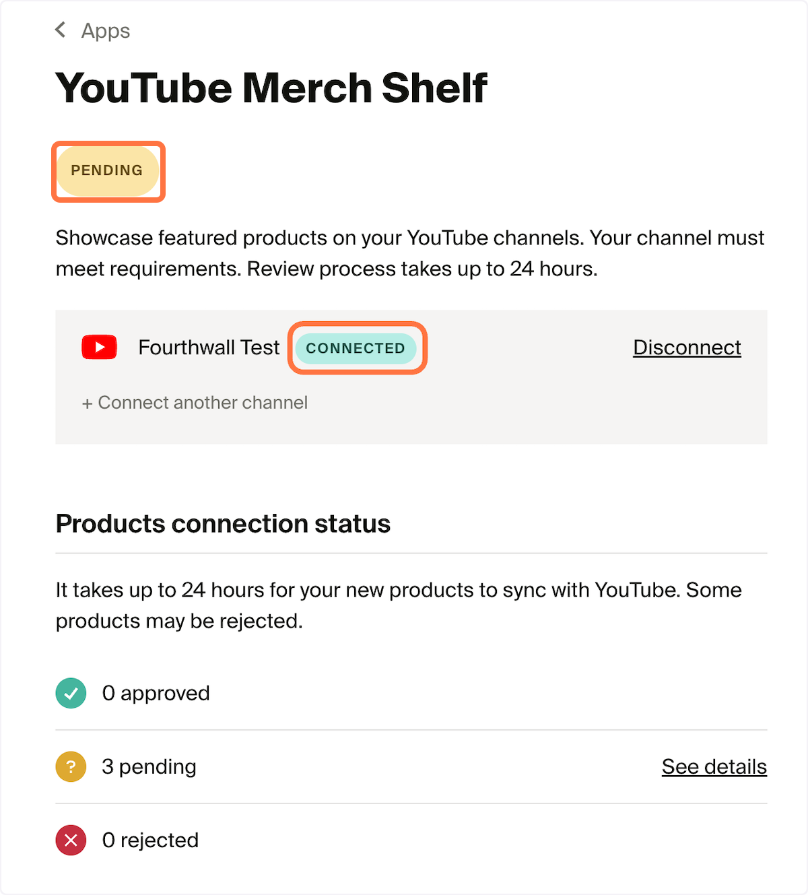Click the plus sign before Connect another channel
This screenshot has width=808, height=895.
click(x=87, y=403)
